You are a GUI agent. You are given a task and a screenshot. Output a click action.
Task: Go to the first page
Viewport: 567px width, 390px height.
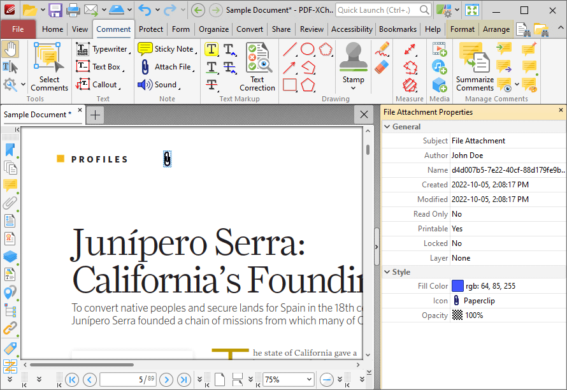[x=72, y=380]
